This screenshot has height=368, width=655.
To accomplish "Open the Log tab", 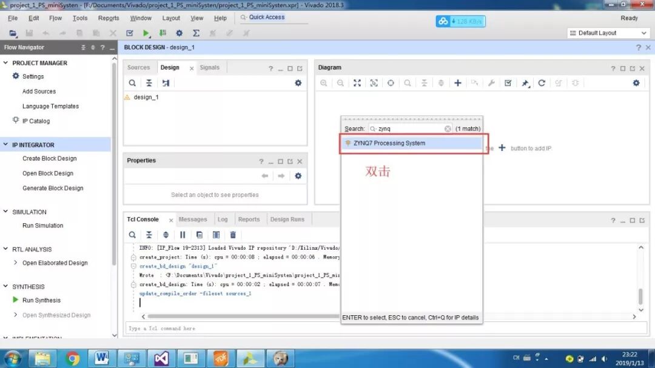I will (x=223, y=219).
